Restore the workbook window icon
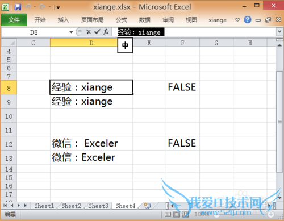Image resolution: width=284 pixels, height=221 pixels. coord(268,20)
